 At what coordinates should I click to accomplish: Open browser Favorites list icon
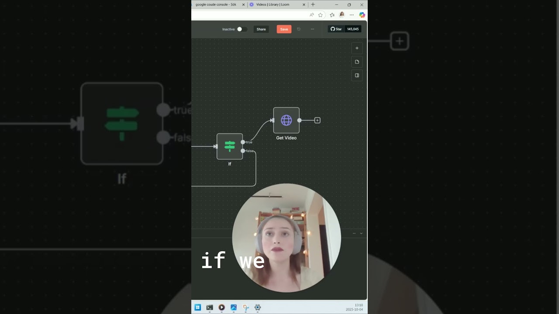click(x=332, y=15)
